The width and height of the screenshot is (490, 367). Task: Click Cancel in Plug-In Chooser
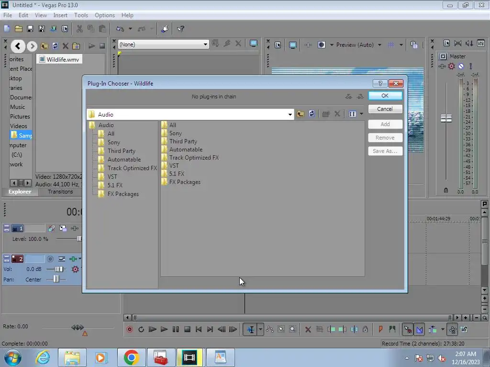[385, 108]
